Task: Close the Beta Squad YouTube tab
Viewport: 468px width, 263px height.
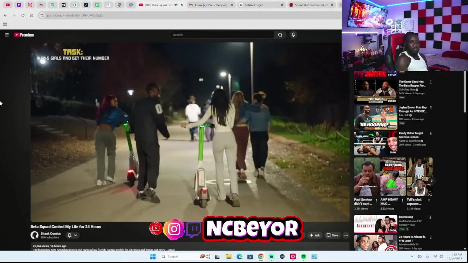Action: pos(182,5)
